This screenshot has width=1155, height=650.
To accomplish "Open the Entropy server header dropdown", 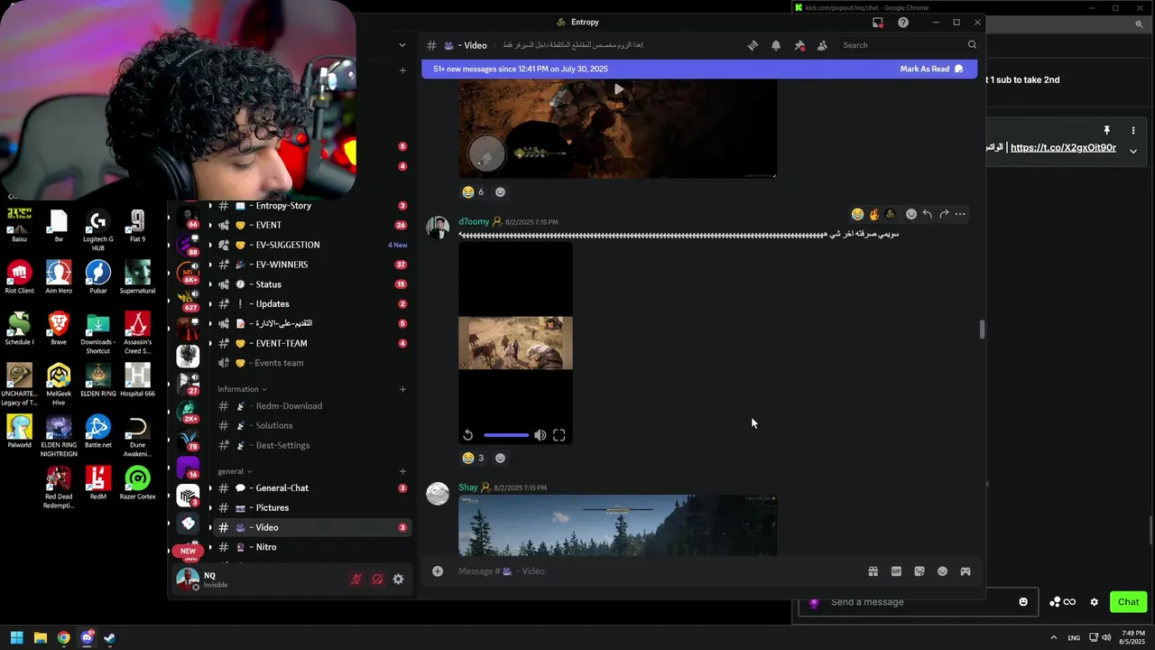I will click(x=402, y=45).
